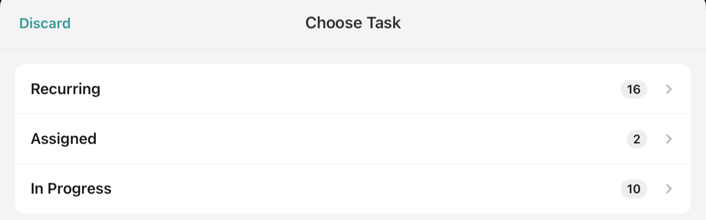
Task: Select the Assigned label text
Action: (x=64, y=139)
